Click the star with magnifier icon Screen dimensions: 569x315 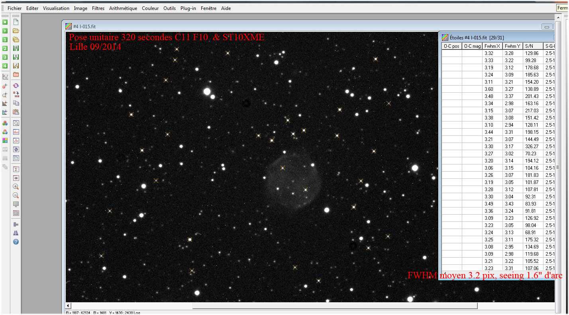coord(5,95)
